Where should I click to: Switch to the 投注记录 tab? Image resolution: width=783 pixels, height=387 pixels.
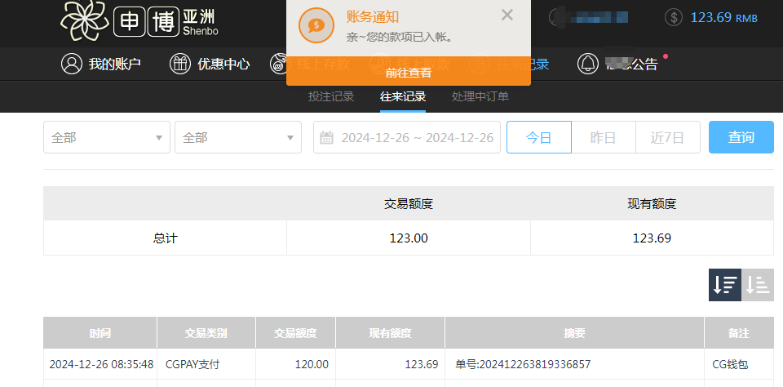point(331,96)
